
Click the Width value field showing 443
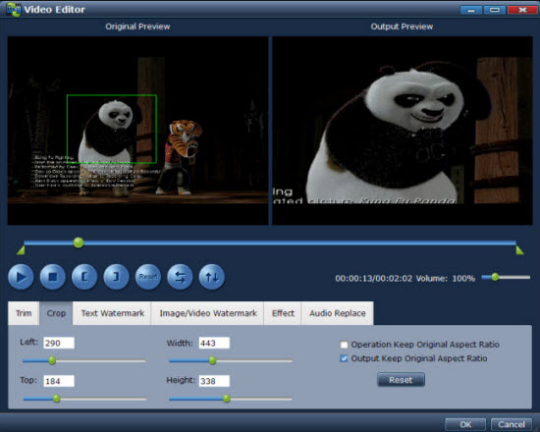[x=214, y=343]
